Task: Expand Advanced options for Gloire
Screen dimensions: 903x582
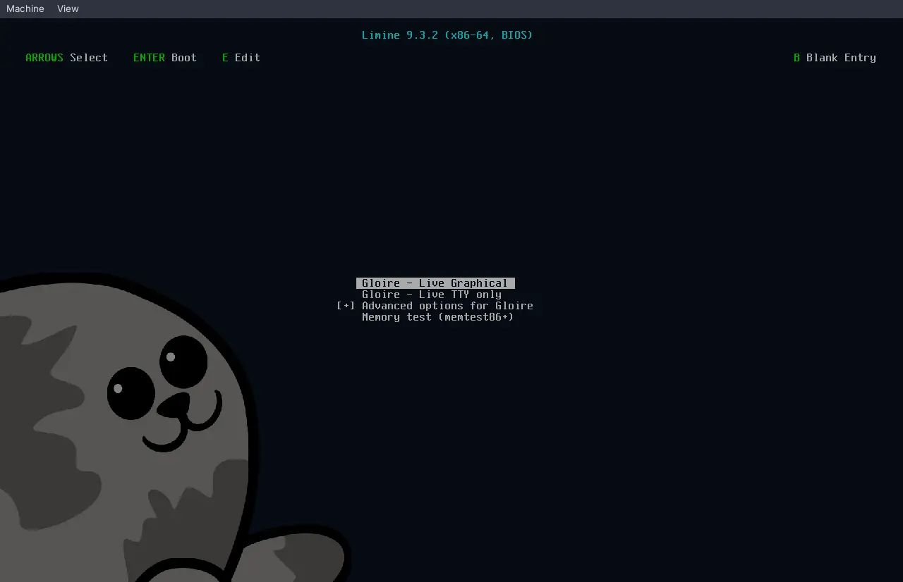Action: click(435, 306)
